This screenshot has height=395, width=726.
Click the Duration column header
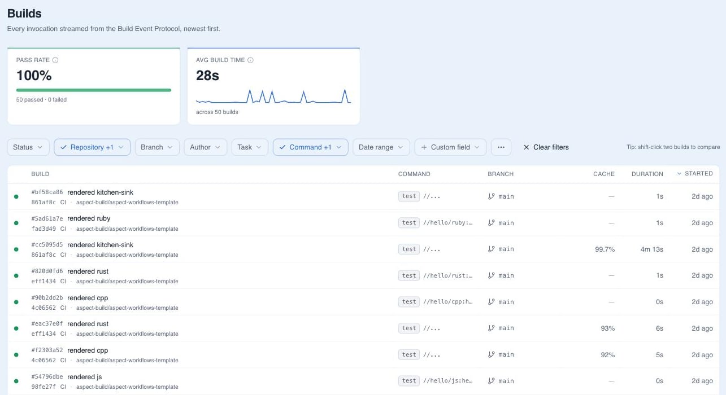click(647, 174)
